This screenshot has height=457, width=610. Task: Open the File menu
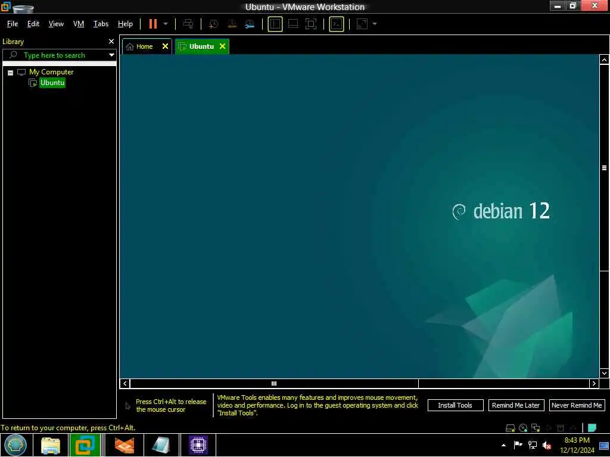13,24
